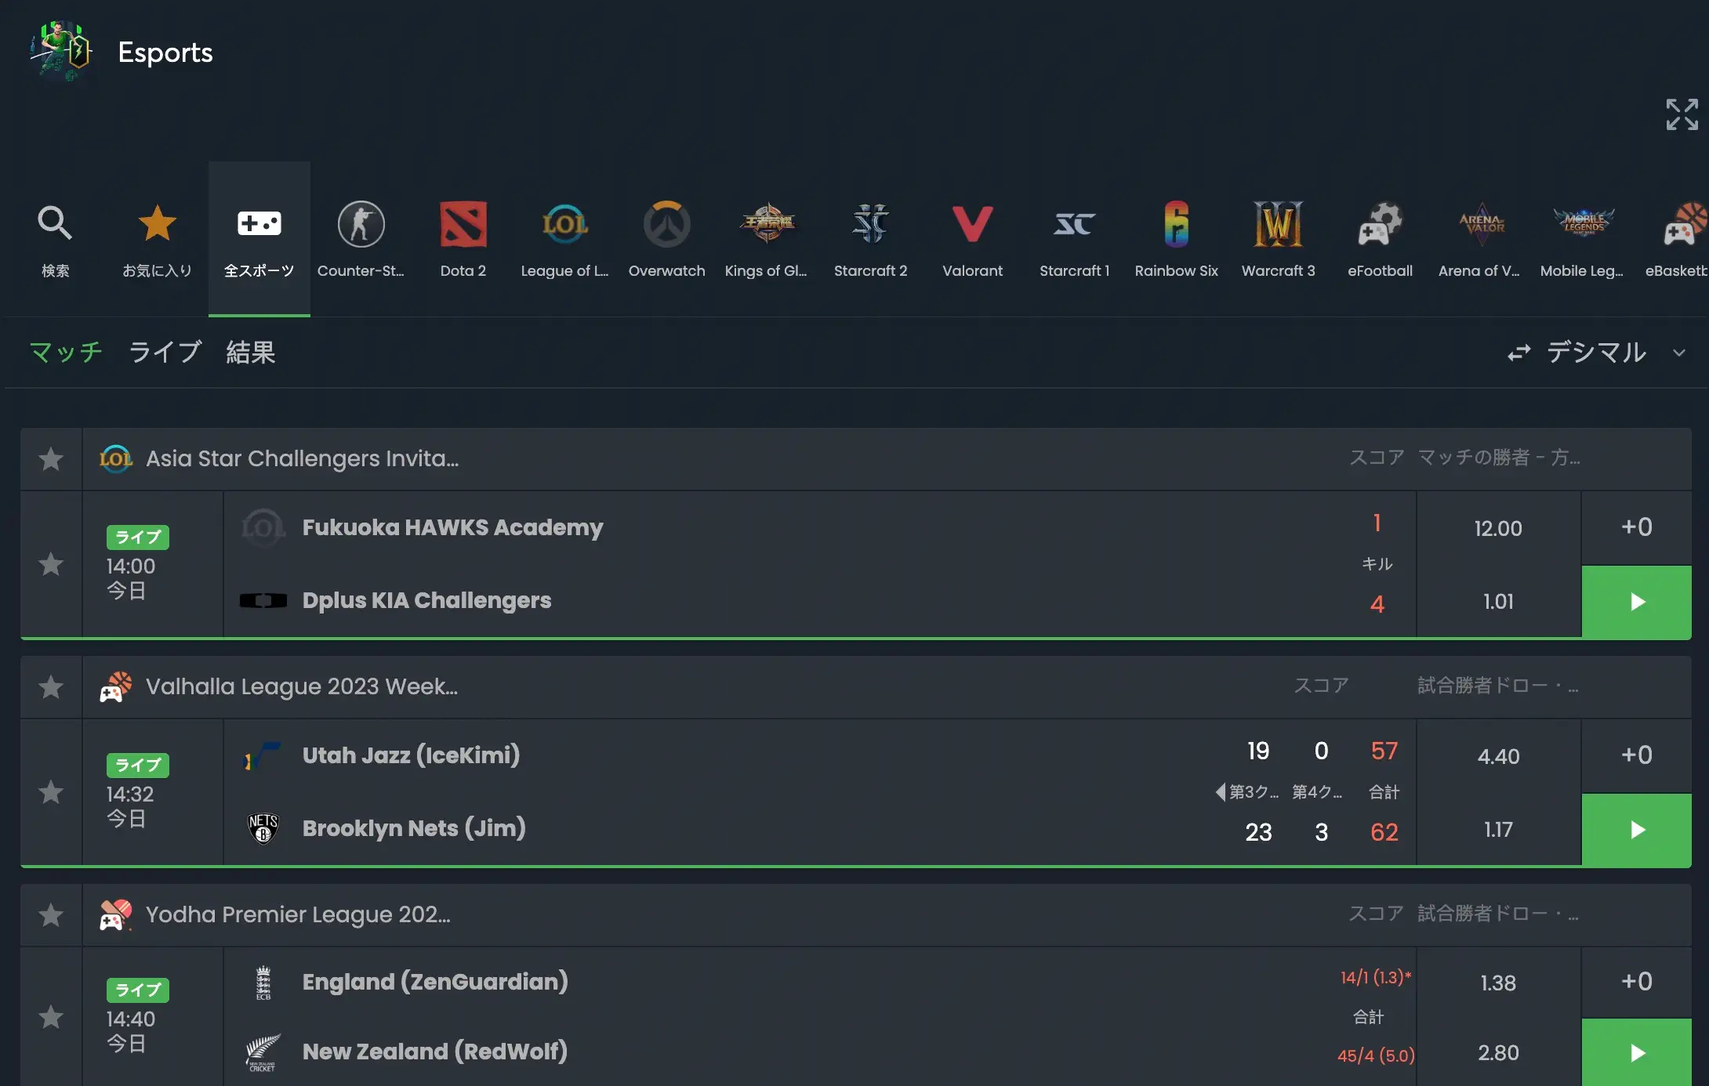Open favorites (お気に入り) star category
This screenshot has width=1709, height=1086.
(x=157, y=223)
